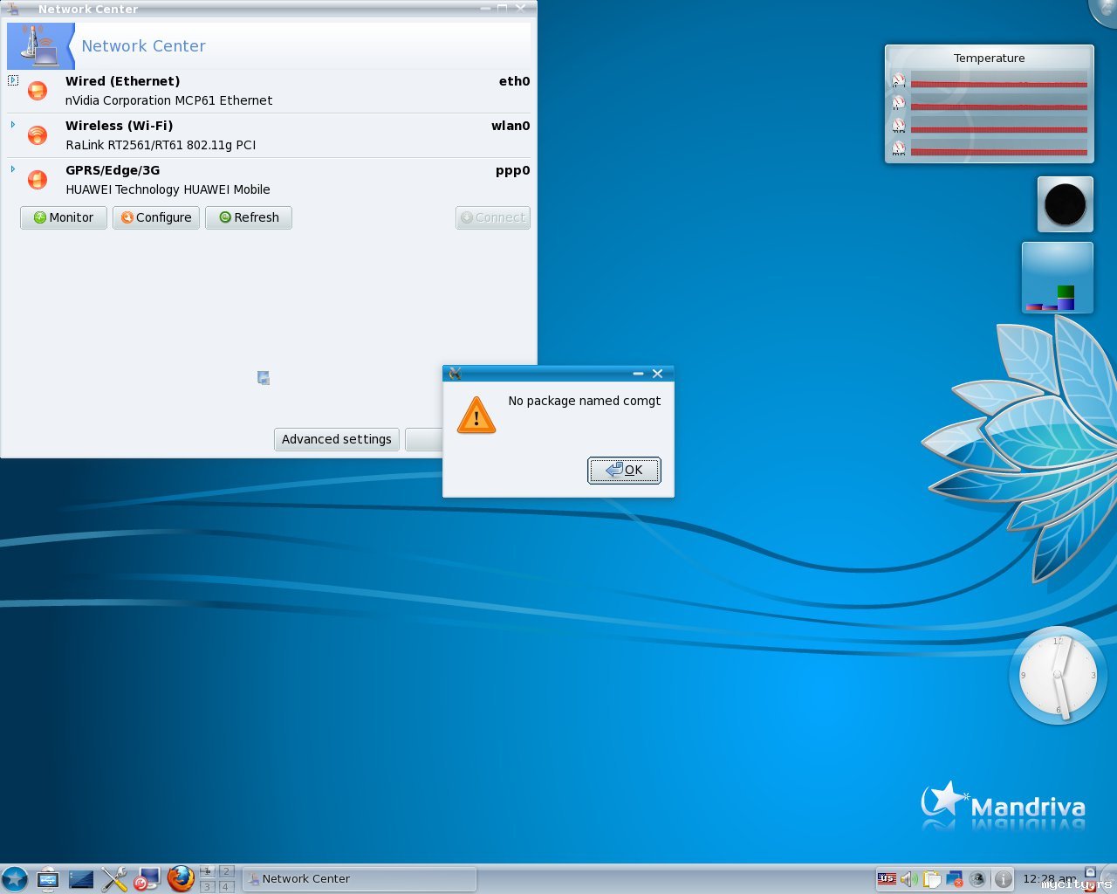Click the 'No package named comgt' message
The height and width of the screenshot is (894, 1117).
(x=585, y=401)
